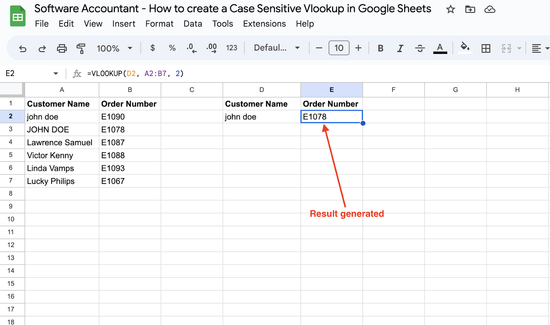Image resolution: width=550 pixels, height=325 pixels.
Task: Select column E header
Action: coord(332,90)
